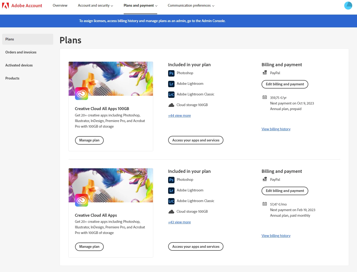Click the Creative Cloud logo on the second plan card
This screenshot has width=357, height=272.
(81, 200)
